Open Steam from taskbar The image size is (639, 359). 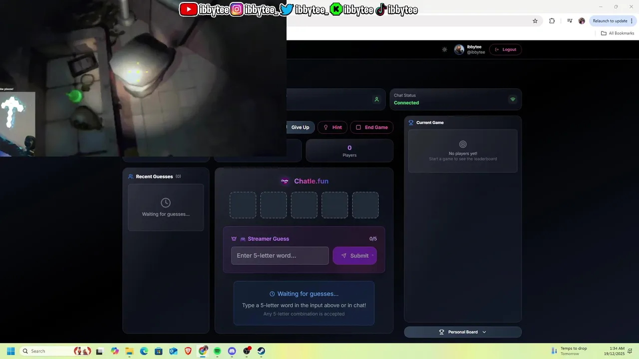coord(261,351)
